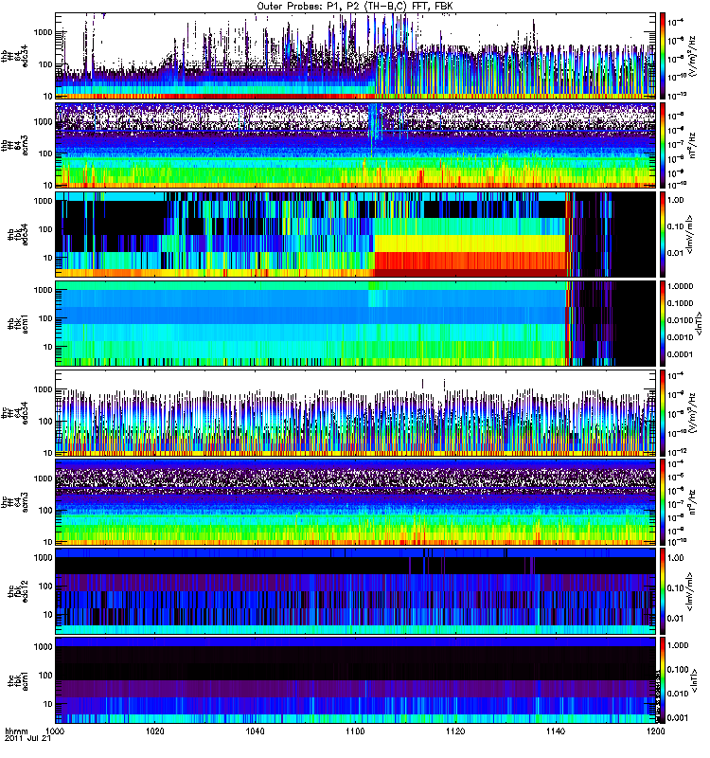Click the nT²/Hz unit label beside thb scm3 color bar
Screen dimensions: 710x758
click(x=693, y=145)
